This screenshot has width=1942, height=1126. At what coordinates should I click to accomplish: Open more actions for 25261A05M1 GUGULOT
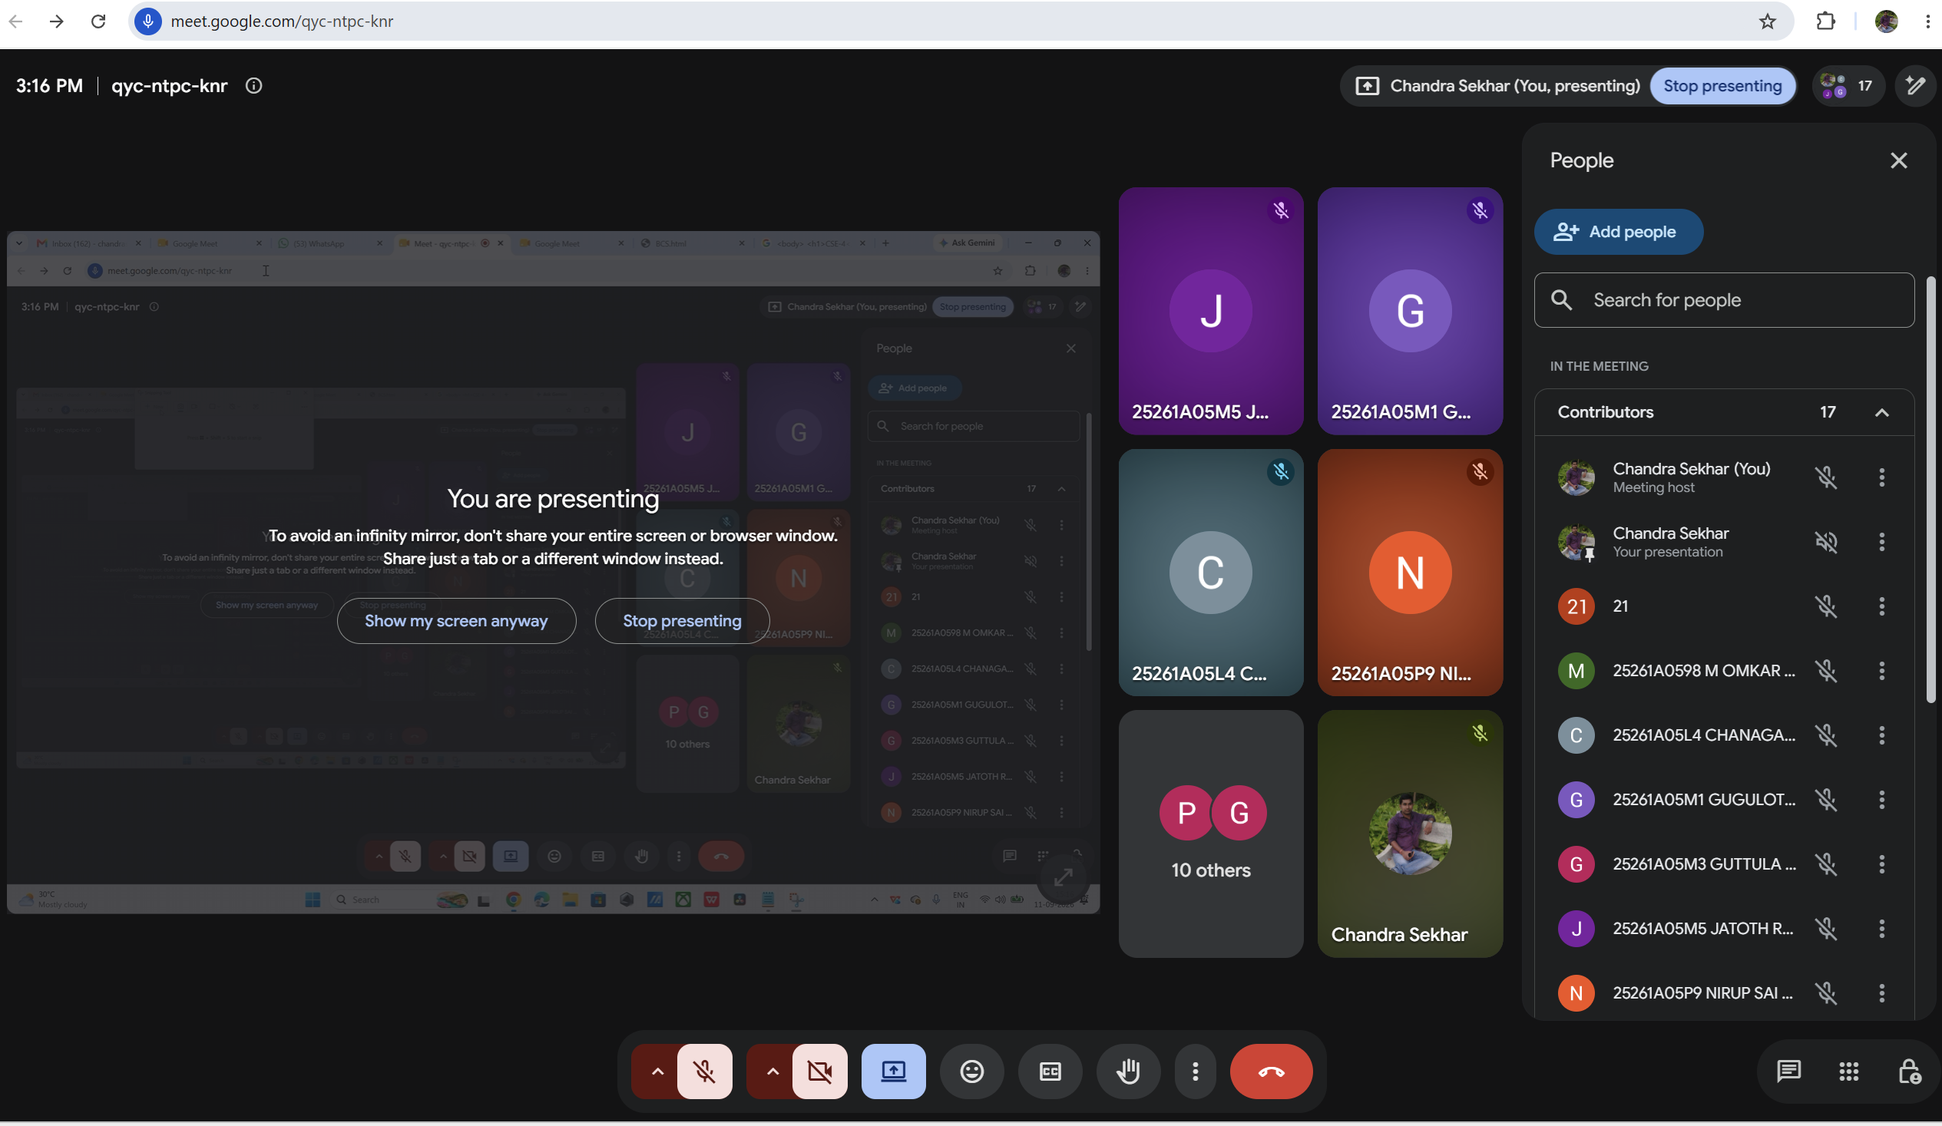coord(1882,800)
